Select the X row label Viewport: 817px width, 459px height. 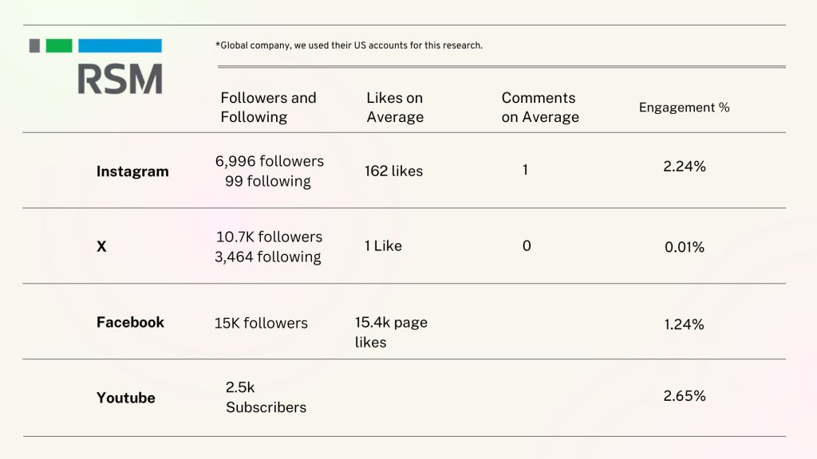101,247
